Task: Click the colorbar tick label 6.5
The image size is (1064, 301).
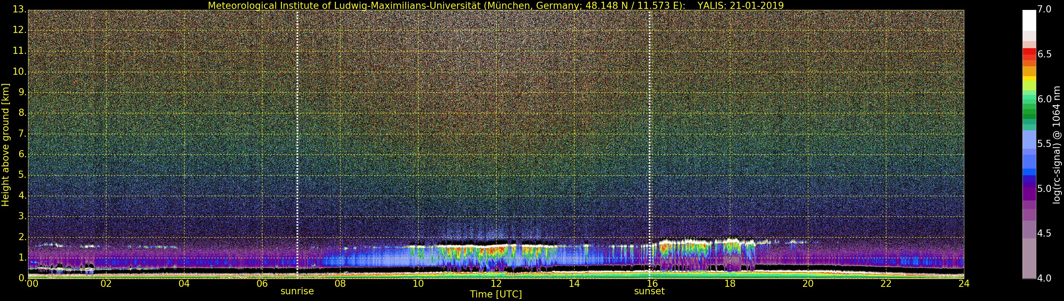Action: [x=1044, y=54]
